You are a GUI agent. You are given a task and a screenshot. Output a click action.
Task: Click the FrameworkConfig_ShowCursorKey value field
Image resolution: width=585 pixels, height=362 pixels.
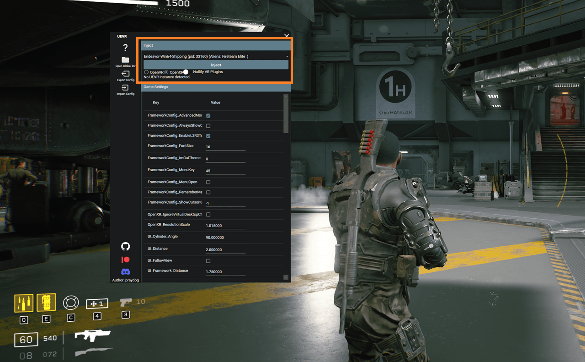tap(225, 203)
